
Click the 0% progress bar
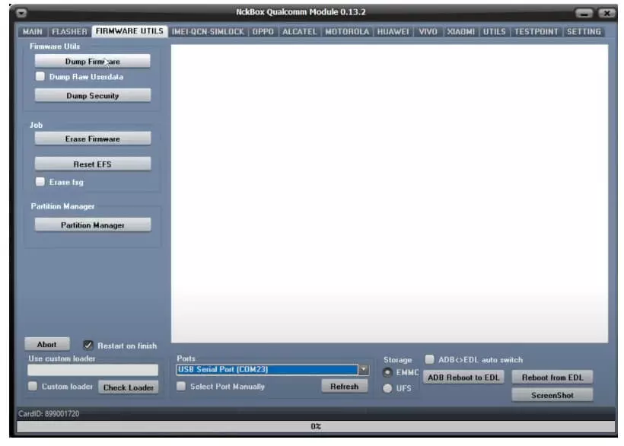(x=316, y=426)
